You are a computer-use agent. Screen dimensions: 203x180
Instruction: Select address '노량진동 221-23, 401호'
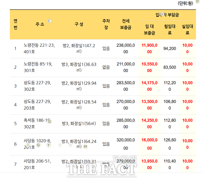tap(39, 48)
